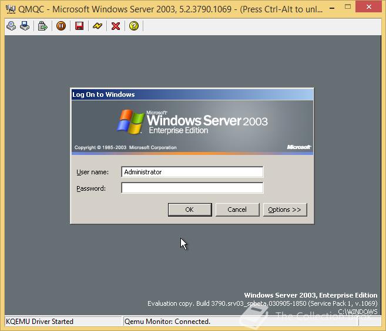This screenshot has width=386, height=331.
Task: Click the padlock with green arrow icon
Action: [x=42, y=26]
